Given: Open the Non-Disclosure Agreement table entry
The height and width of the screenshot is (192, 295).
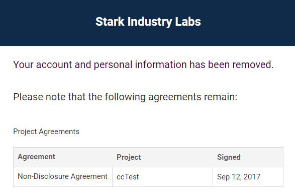Looking at the screenshot, I should 62,176.
